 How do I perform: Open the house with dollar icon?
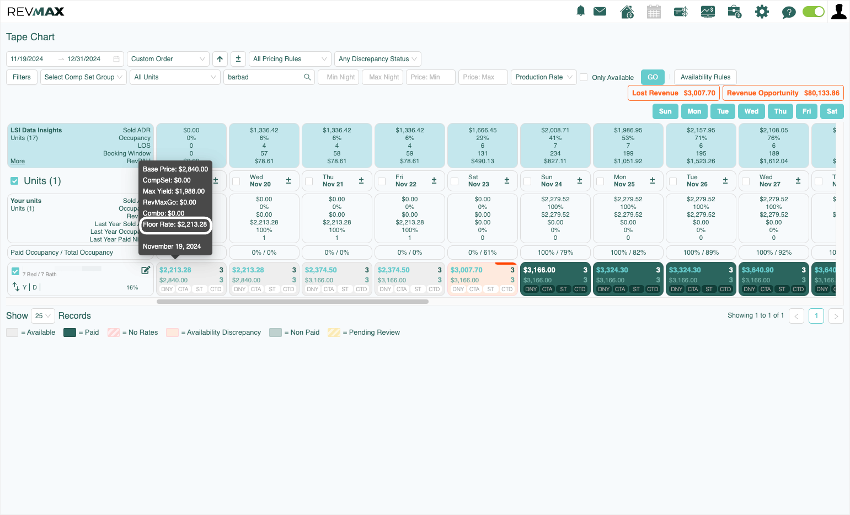(627, 12)
